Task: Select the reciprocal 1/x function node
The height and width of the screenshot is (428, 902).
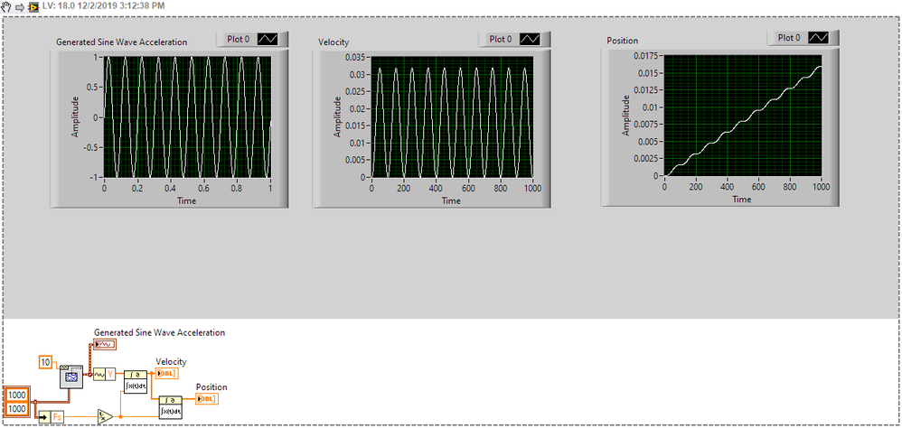Action: pos(105,416)
